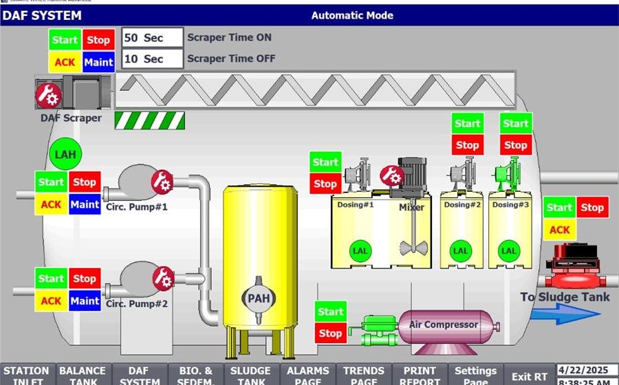Click the Dosing#3 LAL level indicator

coord(509,251)
